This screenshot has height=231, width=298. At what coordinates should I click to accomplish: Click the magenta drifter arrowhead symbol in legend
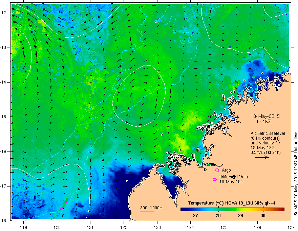click(x=214, y=179)
